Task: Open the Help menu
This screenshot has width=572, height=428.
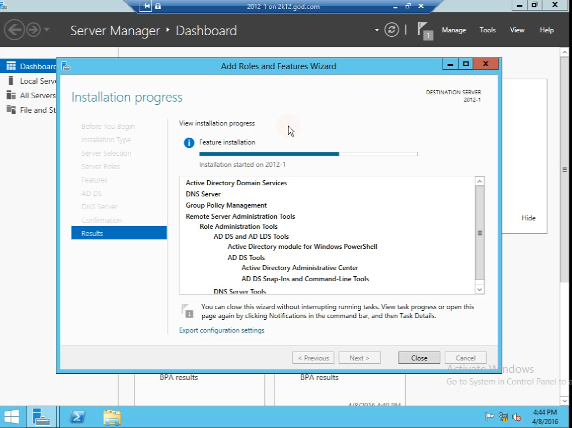Action: pyautogui.click(x=546, y=30)
